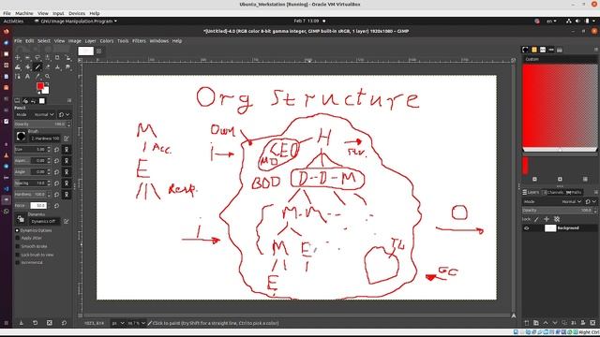The height and width of the screenshot is (337, 600).
Task: Reset Force value to default
Action: (x=56, y=206)
